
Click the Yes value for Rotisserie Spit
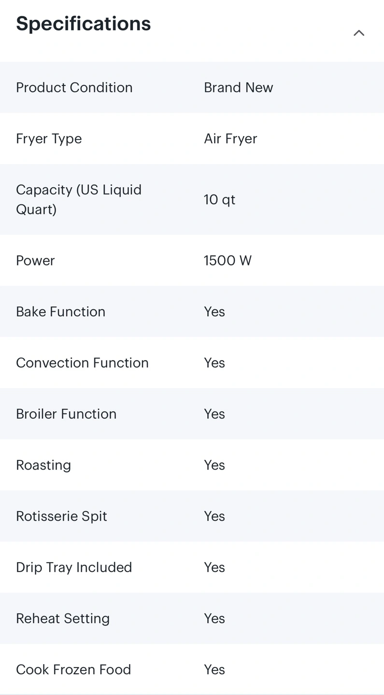(214, 516)
